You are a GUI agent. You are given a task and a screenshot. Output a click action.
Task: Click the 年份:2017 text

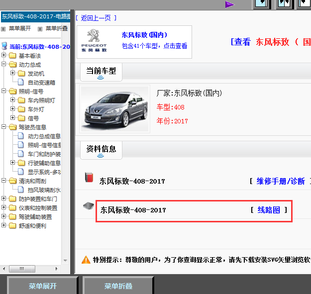click(x=172, y=121)
